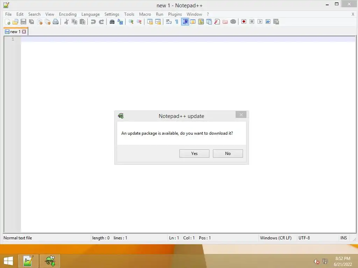Click the 'INS' insert mode status entry
This screenshot has width=358, height=268.
tap(344, 238)
